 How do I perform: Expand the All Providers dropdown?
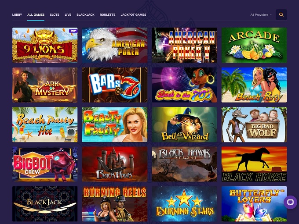[x=261, y=14]
